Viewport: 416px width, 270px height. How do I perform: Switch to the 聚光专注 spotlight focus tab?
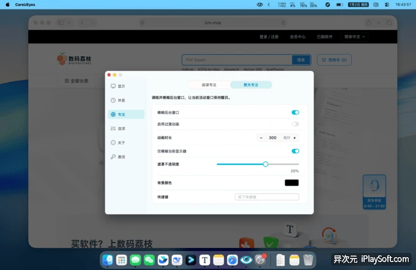(x=251, y=85)
